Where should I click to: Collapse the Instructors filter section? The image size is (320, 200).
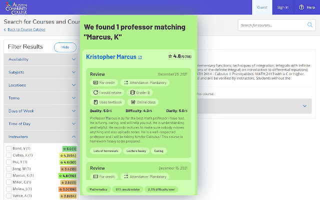tap(73, 136)
